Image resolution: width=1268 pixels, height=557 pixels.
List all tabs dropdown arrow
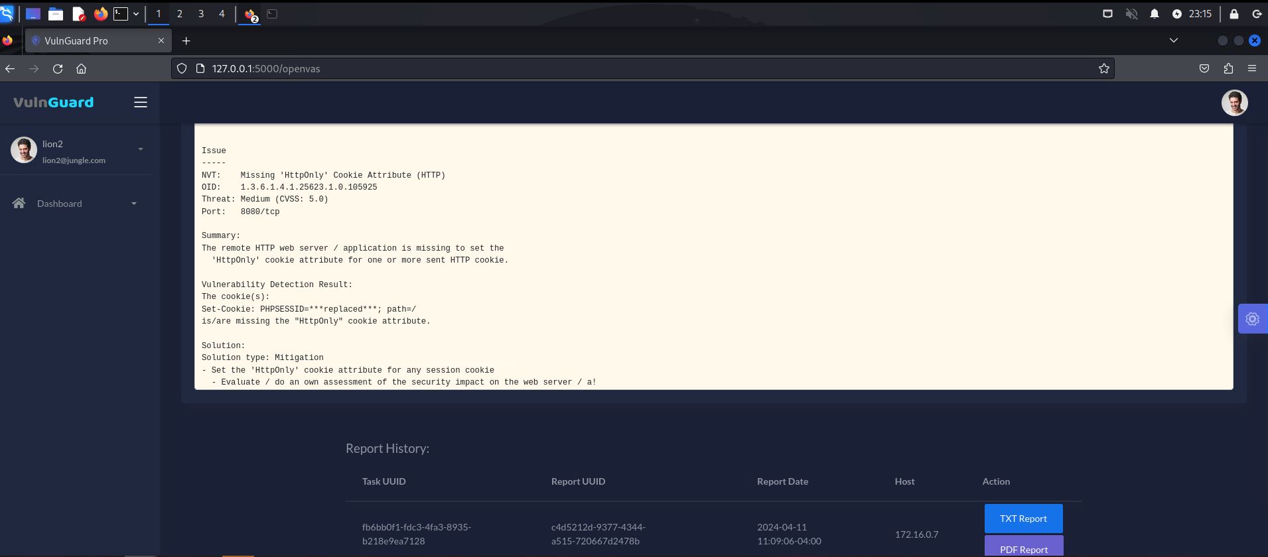click(x=1173, y=40)
